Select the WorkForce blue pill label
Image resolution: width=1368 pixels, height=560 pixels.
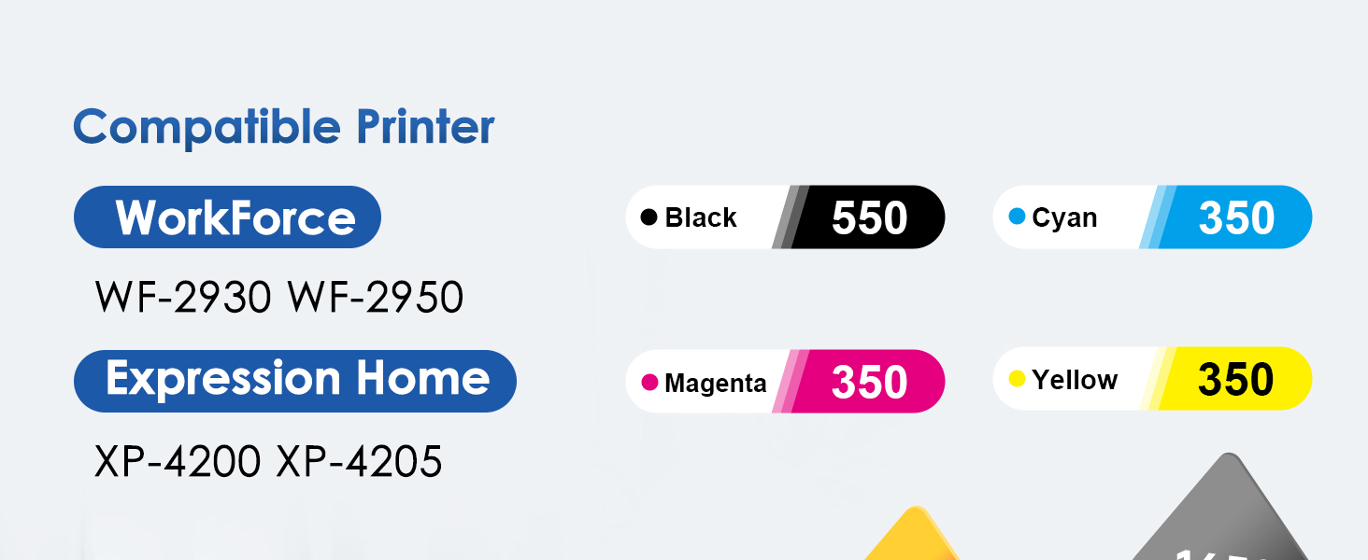click(x=227, y=217)
